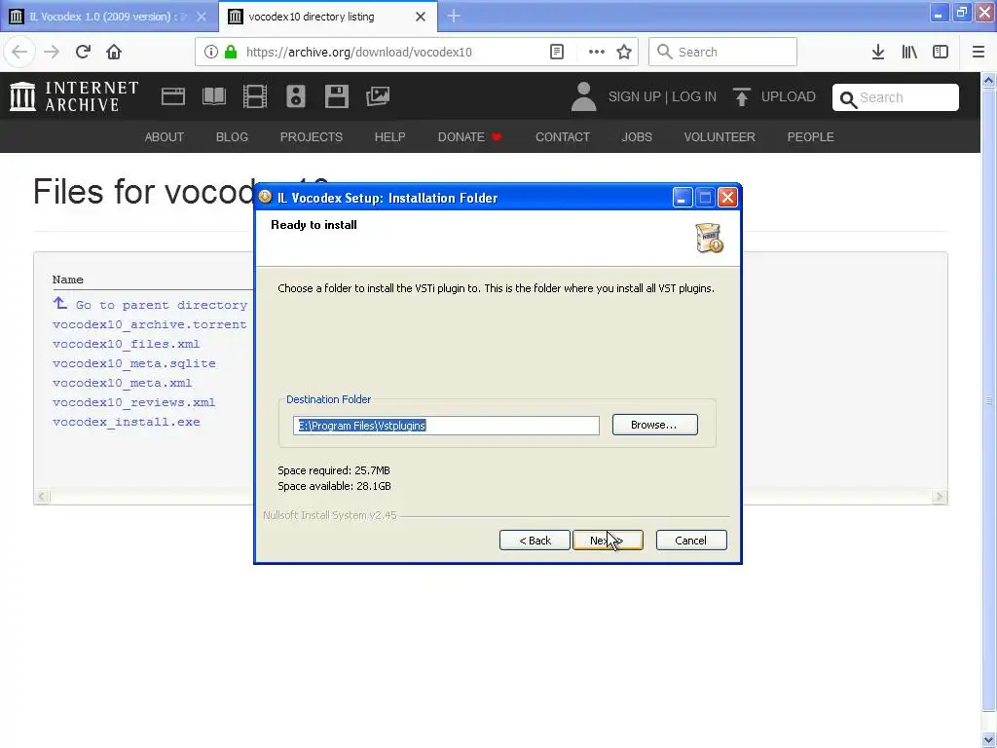Open Internet Archive software floppy icon

pos(336,96)
